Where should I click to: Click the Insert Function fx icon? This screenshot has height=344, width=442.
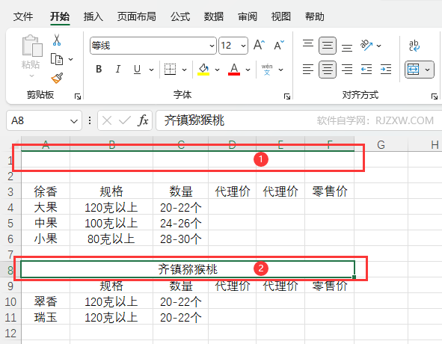click(x=143, y=120)
